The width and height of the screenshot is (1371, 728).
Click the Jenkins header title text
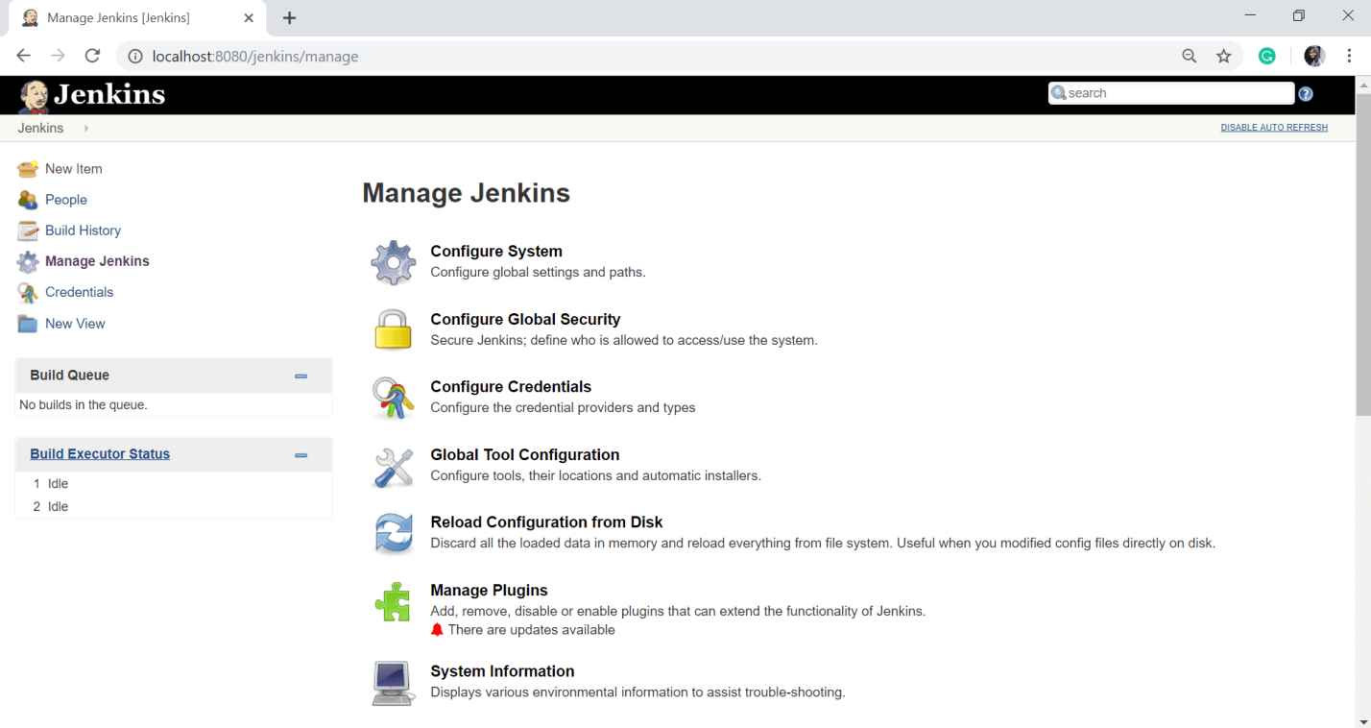(x=109, y=94)
